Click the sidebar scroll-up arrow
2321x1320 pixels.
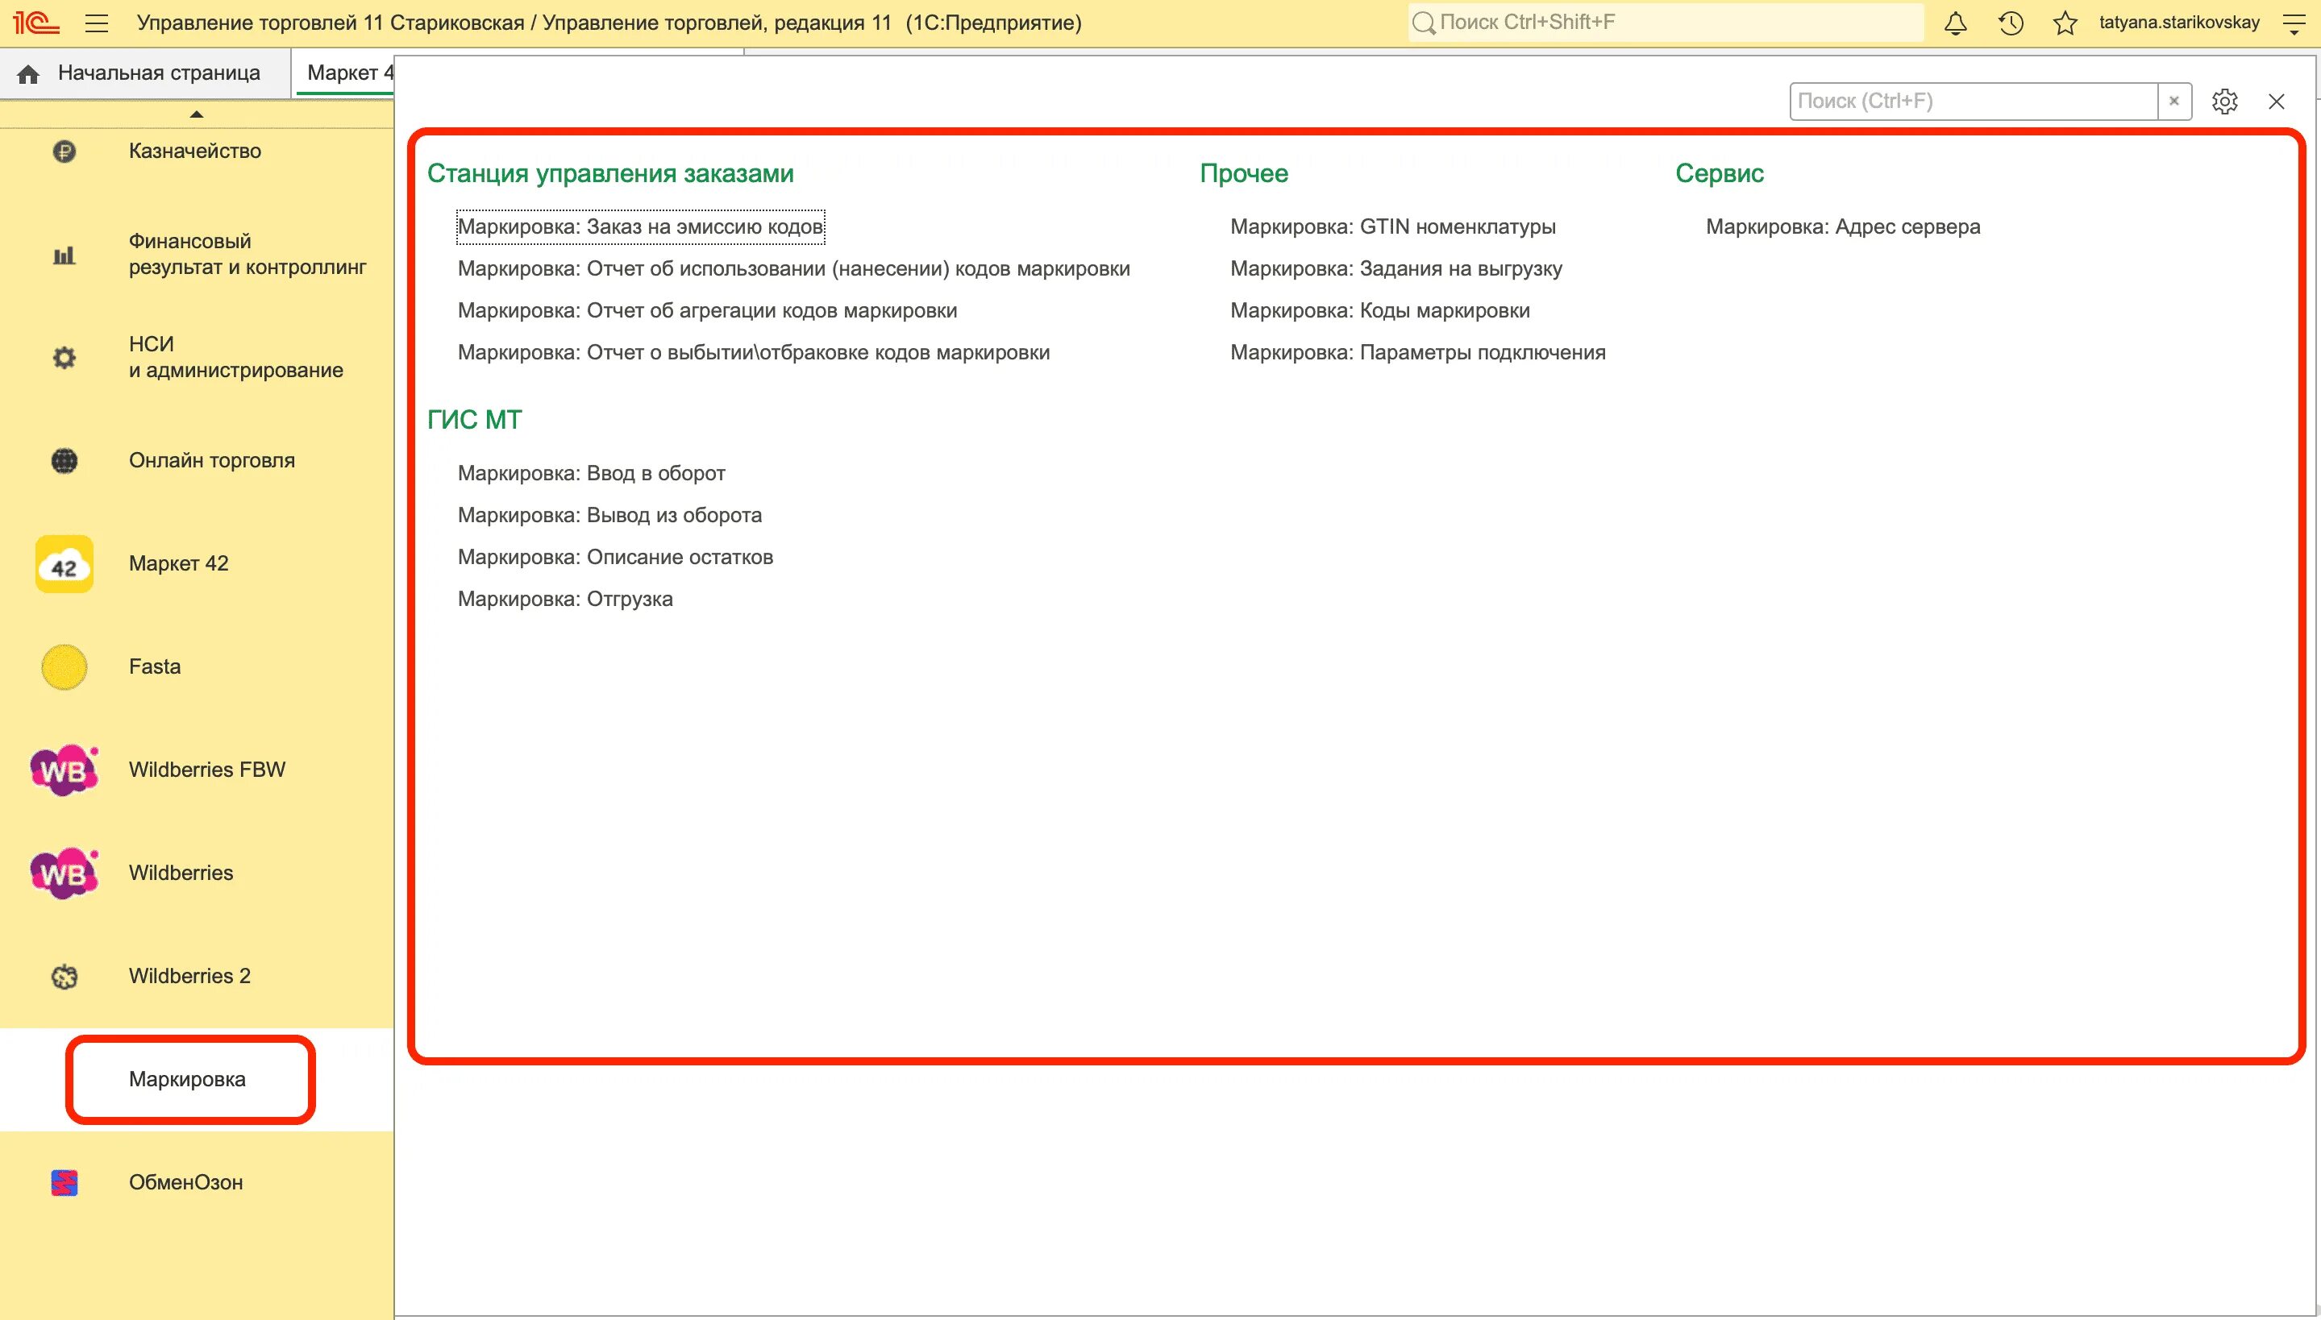coord(196,114)
